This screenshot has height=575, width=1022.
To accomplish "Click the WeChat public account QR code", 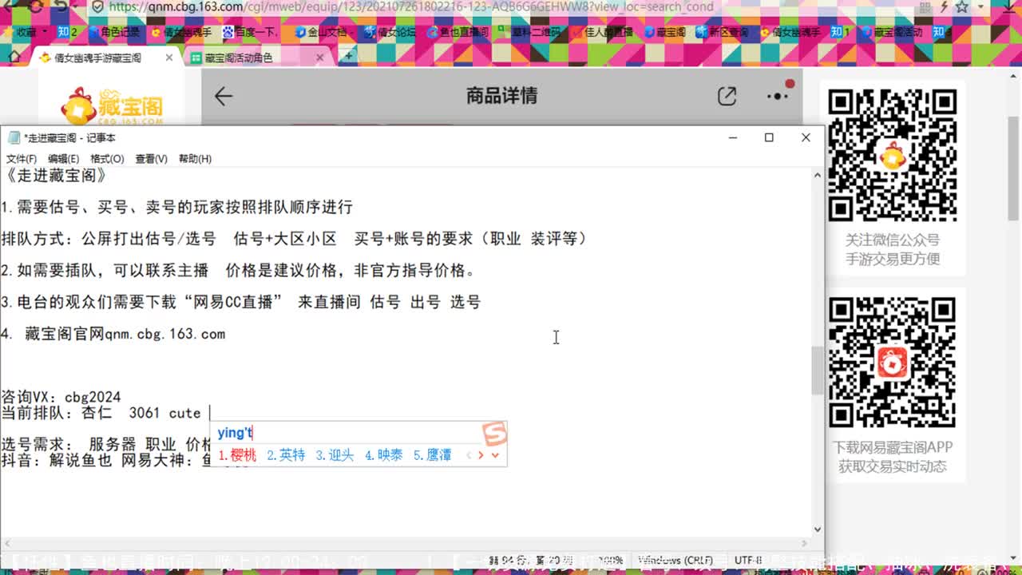I will (892, 156).
